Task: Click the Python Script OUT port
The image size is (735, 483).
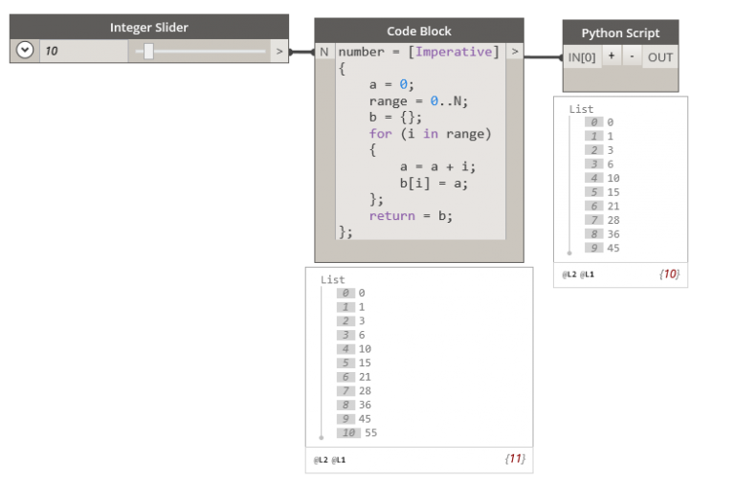Action: point(659,57)
